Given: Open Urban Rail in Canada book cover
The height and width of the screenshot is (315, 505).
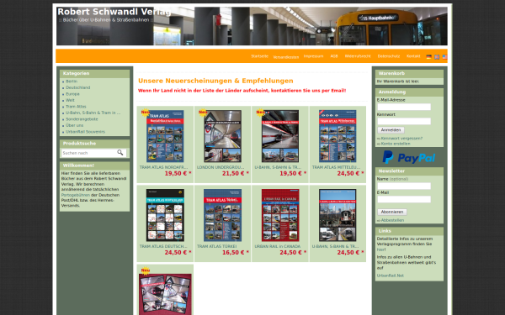Looking at the screenshot, I should point(280,215).
